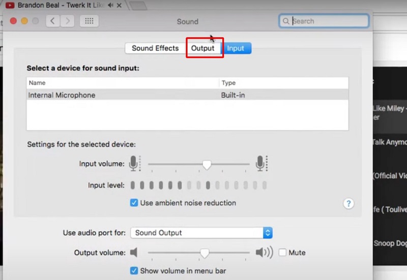Click the forward navigation arrow
This screenshot has width=407, height=280.
pos(68,21)
